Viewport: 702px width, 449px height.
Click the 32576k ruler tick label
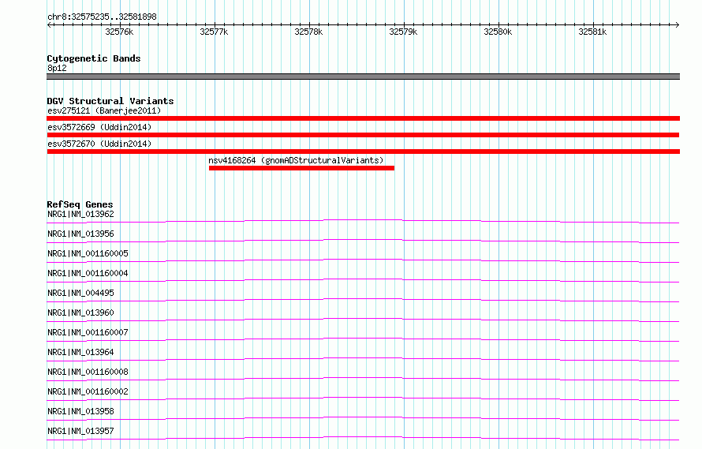pyautogui.click(x=119, y=32)
